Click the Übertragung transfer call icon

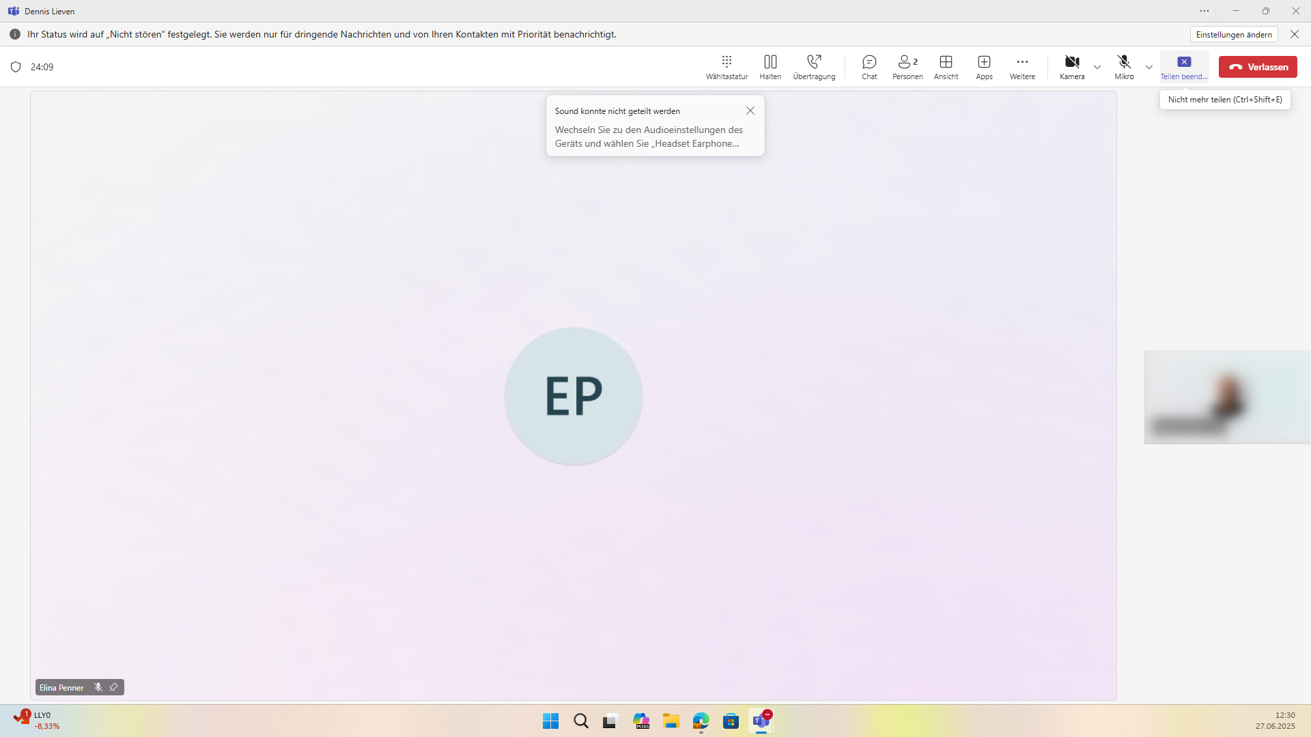pos(814,66)
